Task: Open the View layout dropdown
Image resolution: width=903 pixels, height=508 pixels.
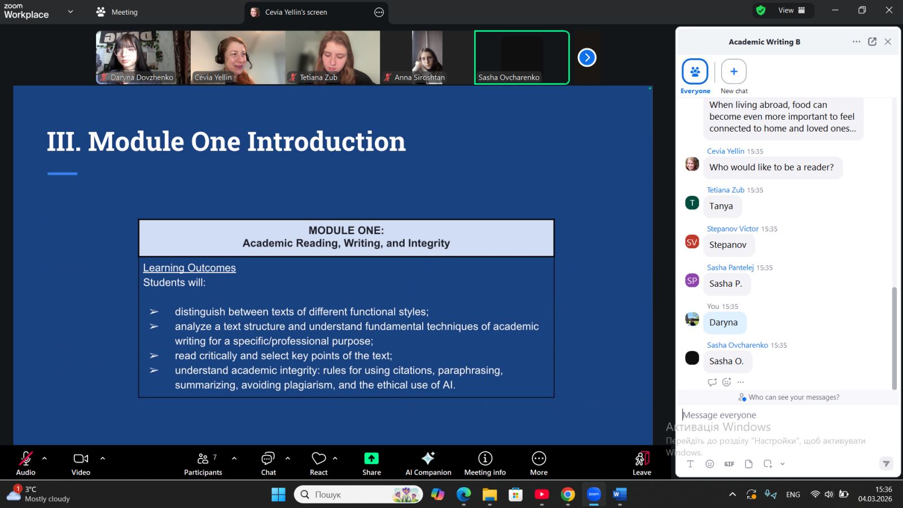Action: 791,10
